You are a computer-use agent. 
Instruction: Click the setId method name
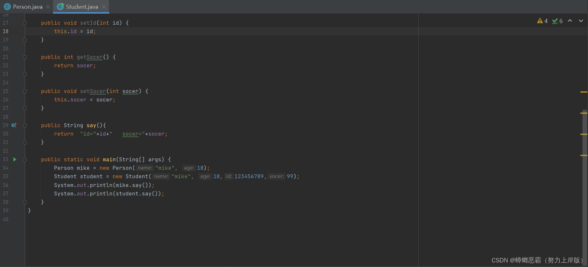[88, 23]
